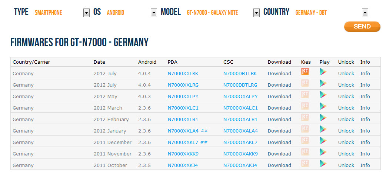Open Kies icon for N7000XXLA4 row
386x174 pixels.
click(x=305, y=129)
